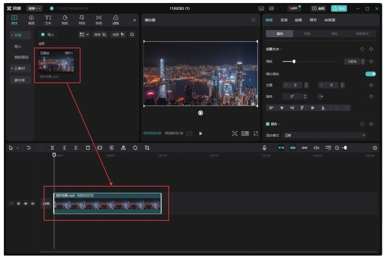This screenshot has width=384, height=259.
Task: Open the grid view mode dropdown
Action: click(84, 35)
